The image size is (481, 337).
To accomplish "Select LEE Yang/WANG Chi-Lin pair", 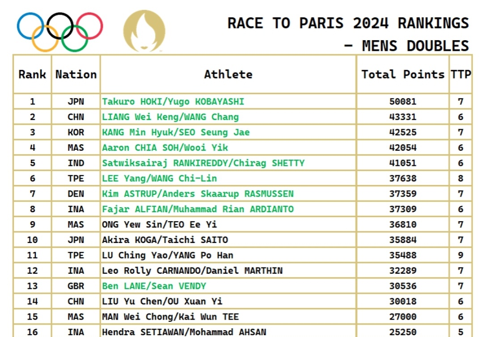I will click(x=160, y=178).
